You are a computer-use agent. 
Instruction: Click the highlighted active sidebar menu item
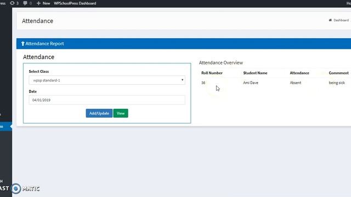(x=6, y=126)
